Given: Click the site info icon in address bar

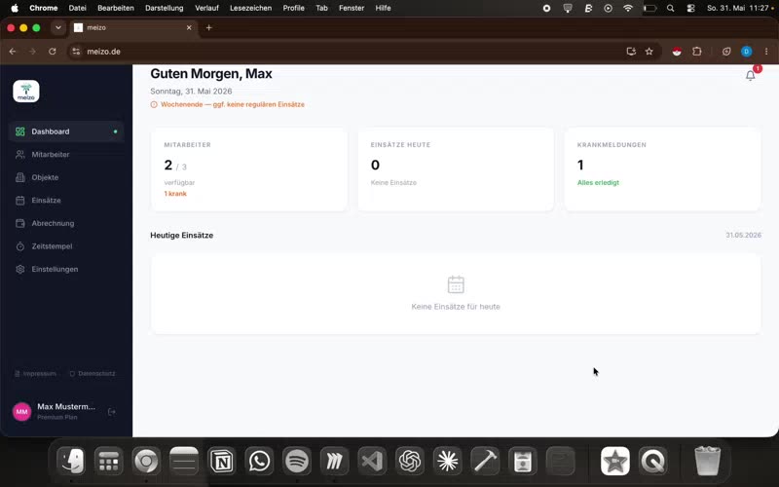Looking at the screenshot, I should [76, 52].
